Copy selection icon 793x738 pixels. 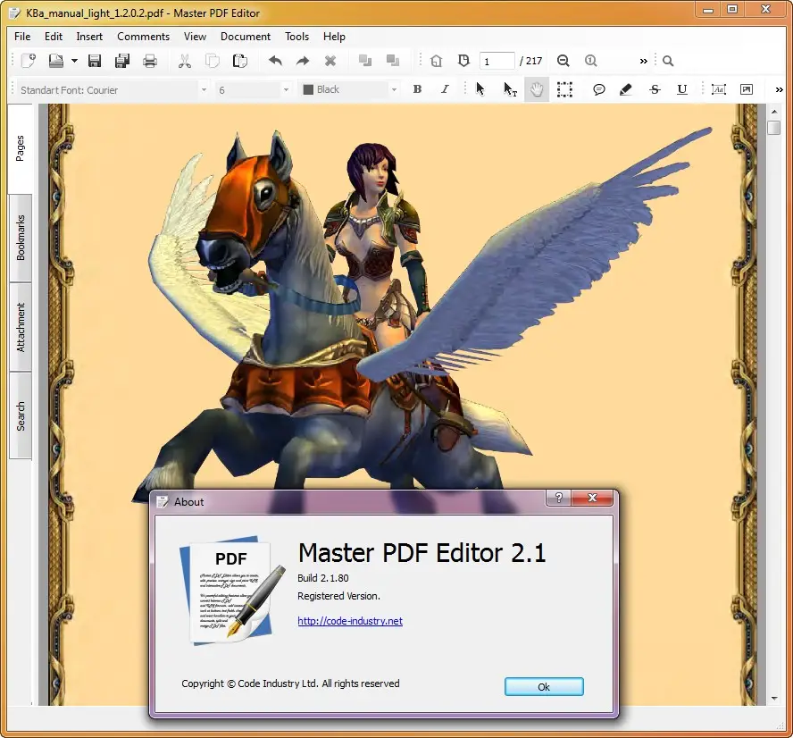tap(213, 62)
